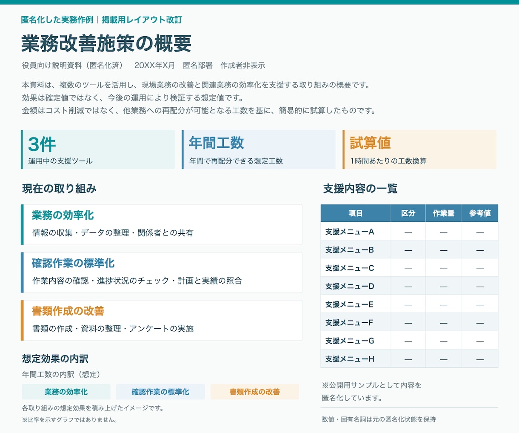519x433 pixels.
Task: Click 区分 cell in 支援メニューA row
Action: (408, 232)
